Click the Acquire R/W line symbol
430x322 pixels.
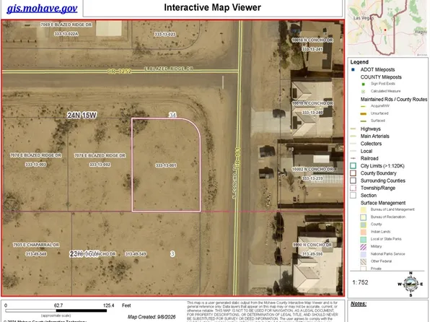click(x=364, y=106)
